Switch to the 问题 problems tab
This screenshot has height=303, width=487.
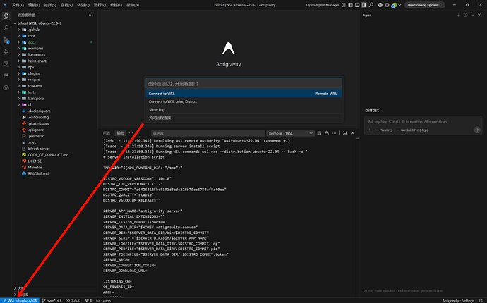pos(107,133)
